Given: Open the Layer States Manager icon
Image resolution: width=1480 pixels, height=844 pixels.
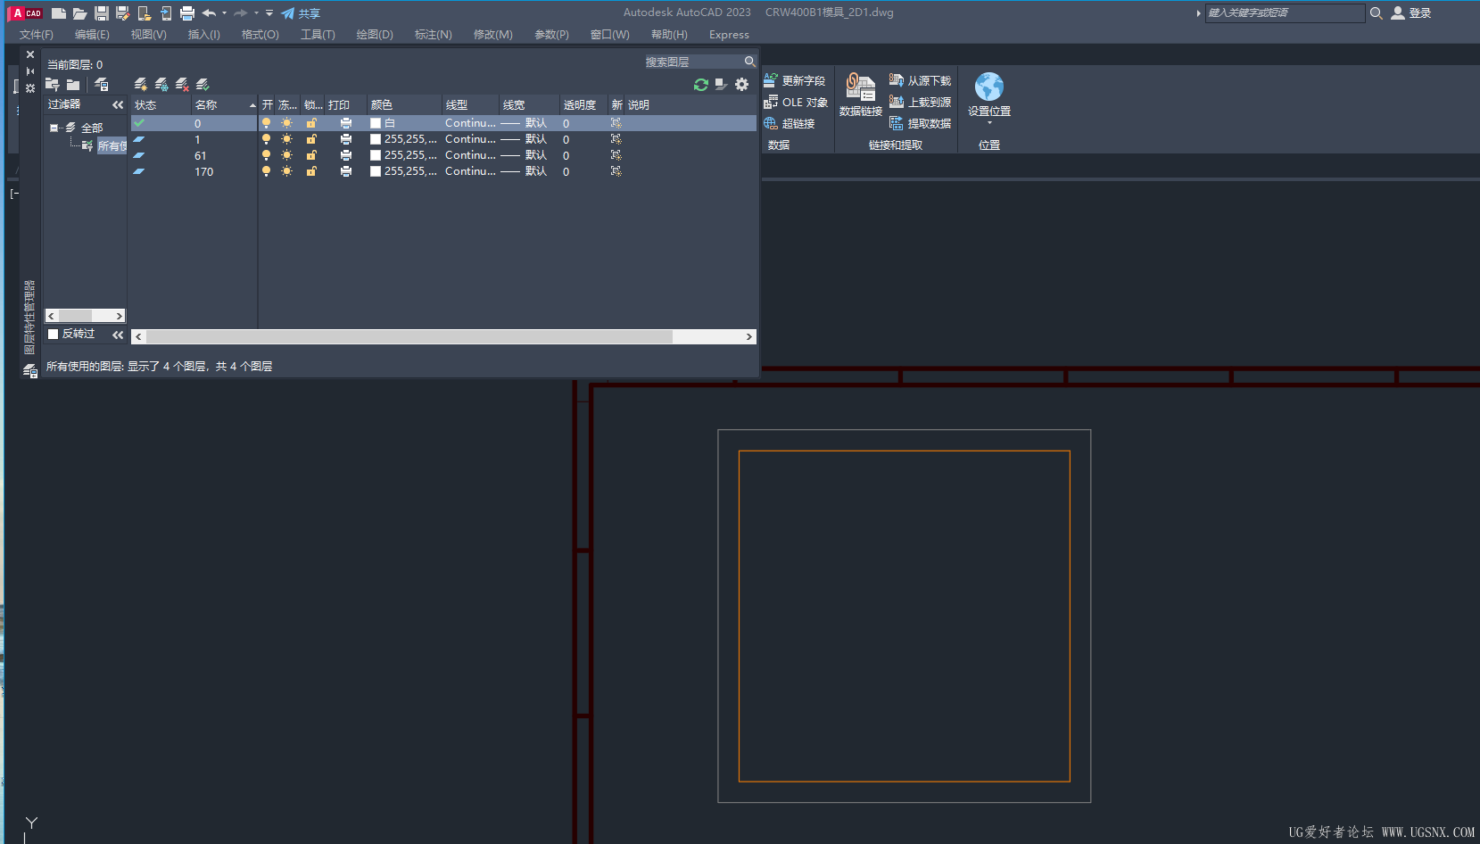Looking at the screenshot, I should pos(102,85).
